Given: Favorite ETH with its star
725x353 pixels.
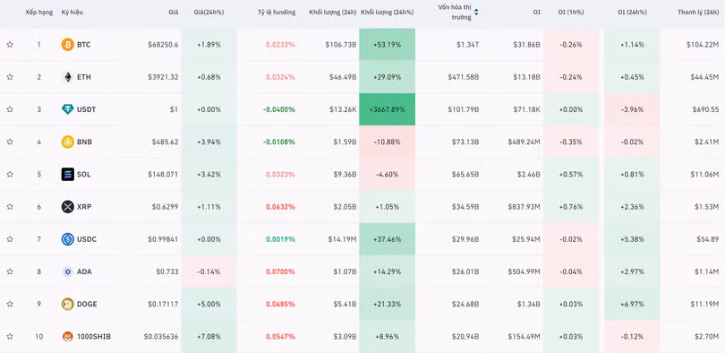Looking at the screenshot, I should [x=10, y=77].
